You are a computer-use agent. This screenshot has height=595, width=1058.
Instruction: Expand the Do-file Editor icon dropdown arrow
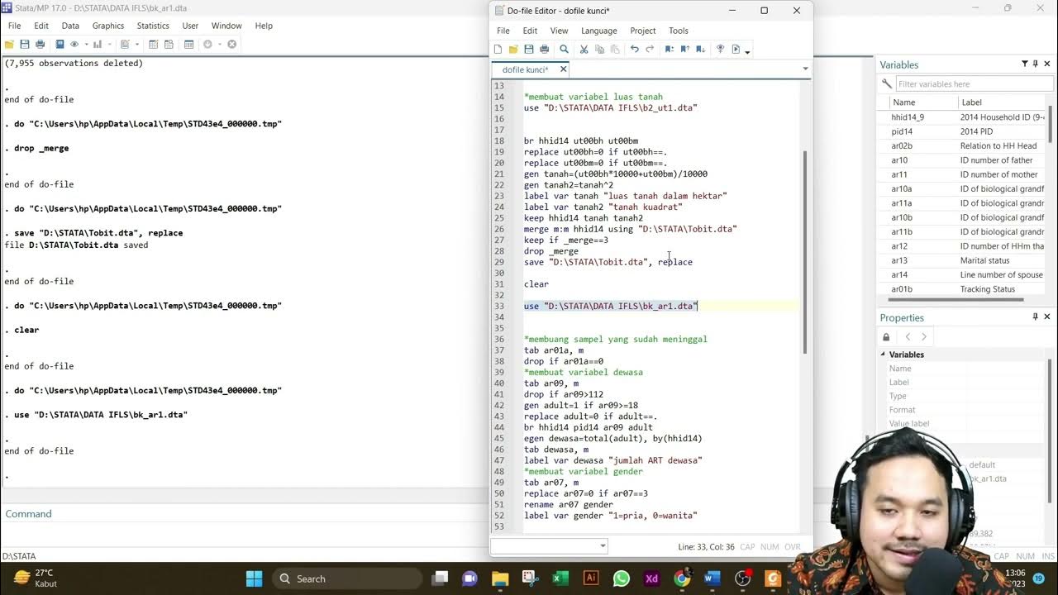(137, 44)
